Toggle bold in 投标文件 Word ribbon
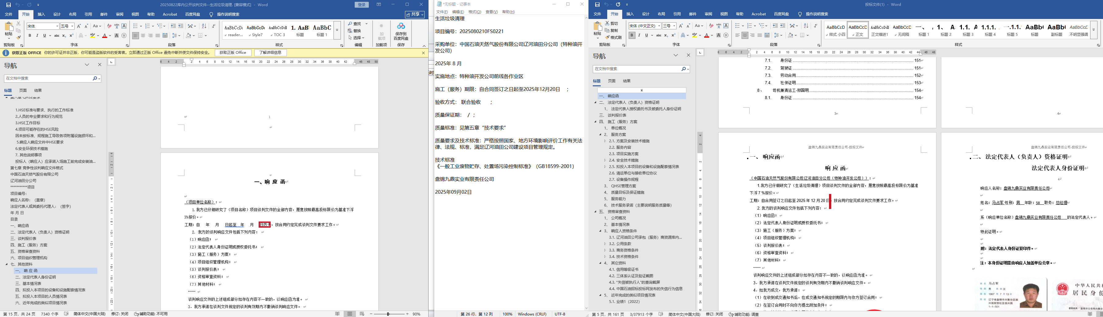This screenshot has width=1103, height=317. (x=632, y=35)
